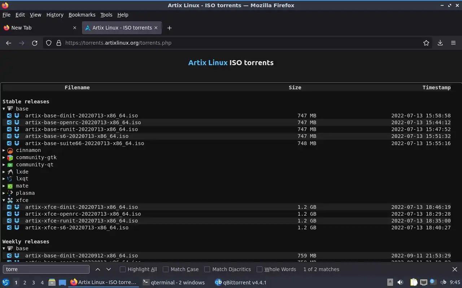
Task: Enable Match Case in find bar
Action: [166, 269]
